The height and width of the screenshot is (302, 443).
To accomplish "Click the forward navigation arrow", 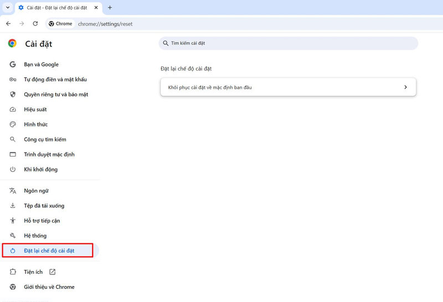I will pos(22,24).
